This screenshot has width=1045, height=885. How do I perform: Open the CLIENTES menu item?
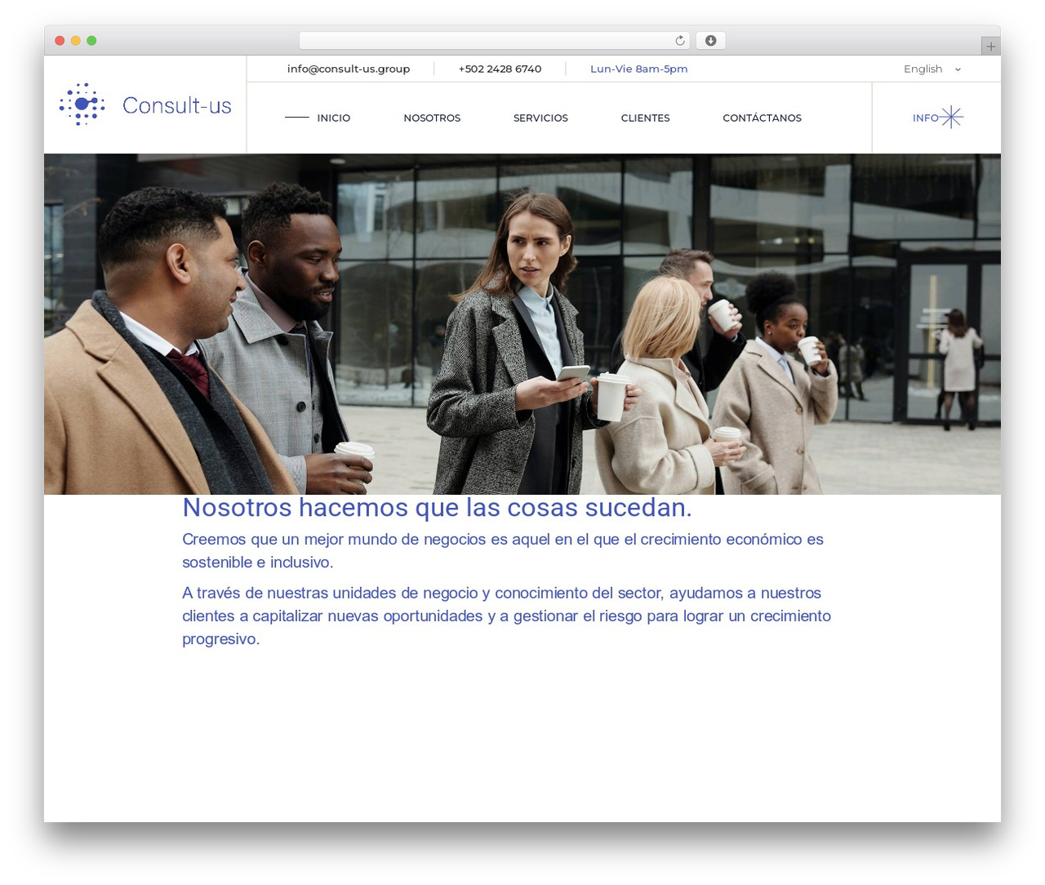(645, 118)
